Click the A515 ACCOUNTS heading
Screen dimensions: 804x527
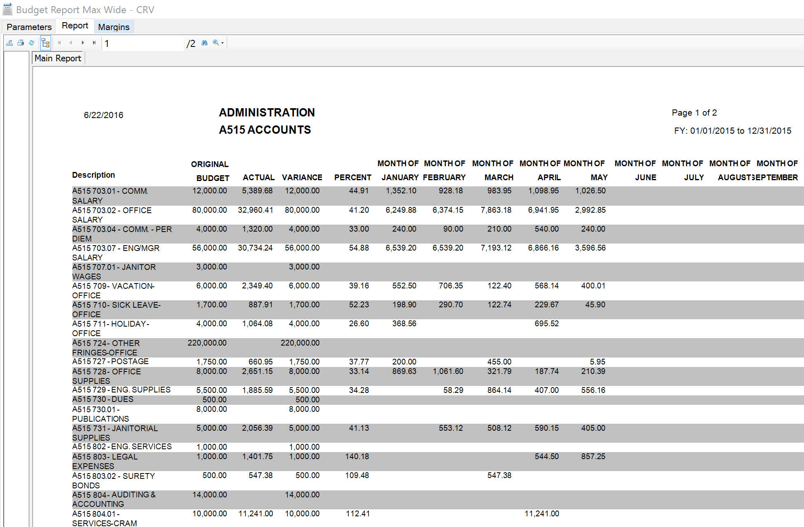(x=265, y=130)
